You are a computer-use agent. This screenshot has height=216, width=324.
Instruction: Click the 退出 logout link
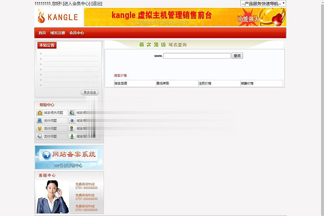(x=97, y=4)
